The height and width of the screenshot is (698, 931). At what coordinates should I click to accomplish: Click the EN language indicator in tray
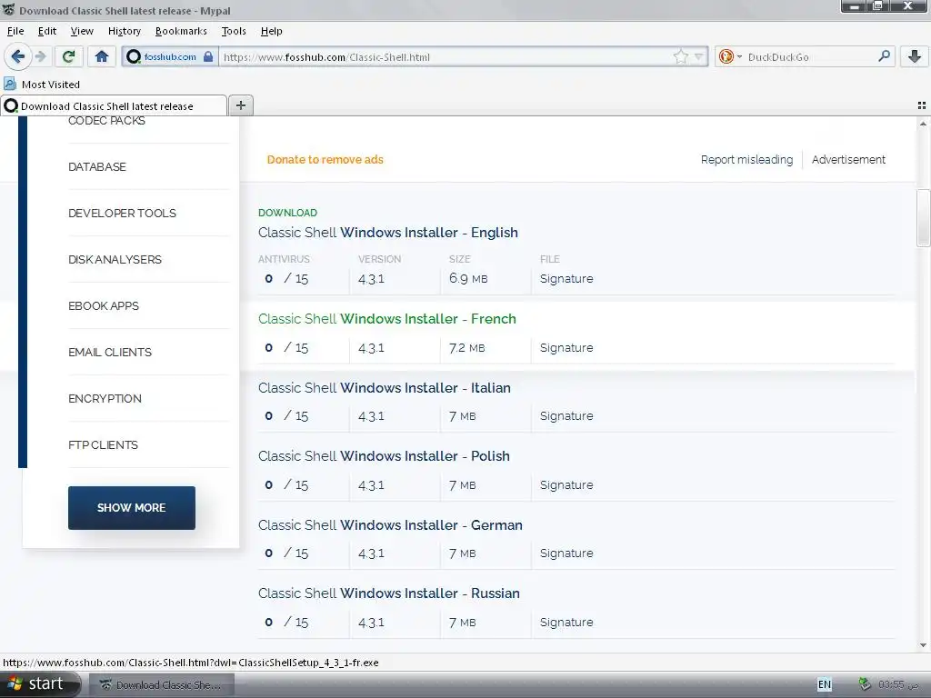[x=824, y=684]
